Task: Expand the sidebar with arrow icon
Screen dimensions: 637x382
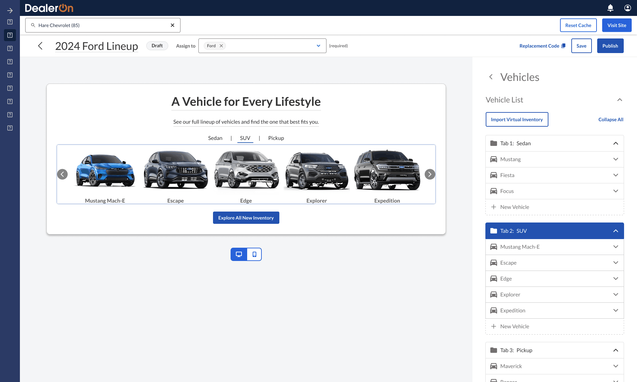Action: (x=10, y=11)
